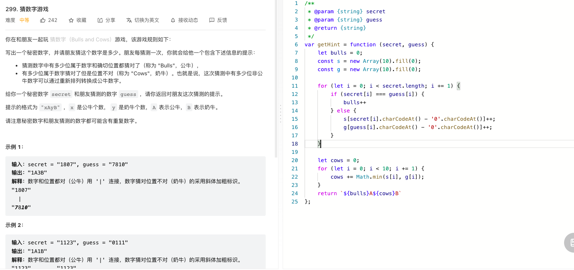The image size is (574, 270).
Task: Click the "} else {" code line
Action: tap(343, 111)
